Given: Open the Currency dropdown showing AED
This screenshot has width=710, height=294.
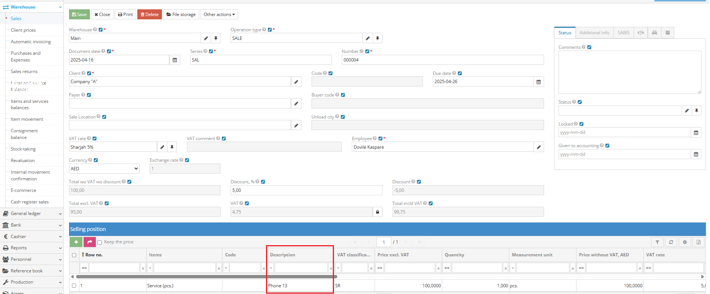Looking at the screenshot, I should [104, 169].
